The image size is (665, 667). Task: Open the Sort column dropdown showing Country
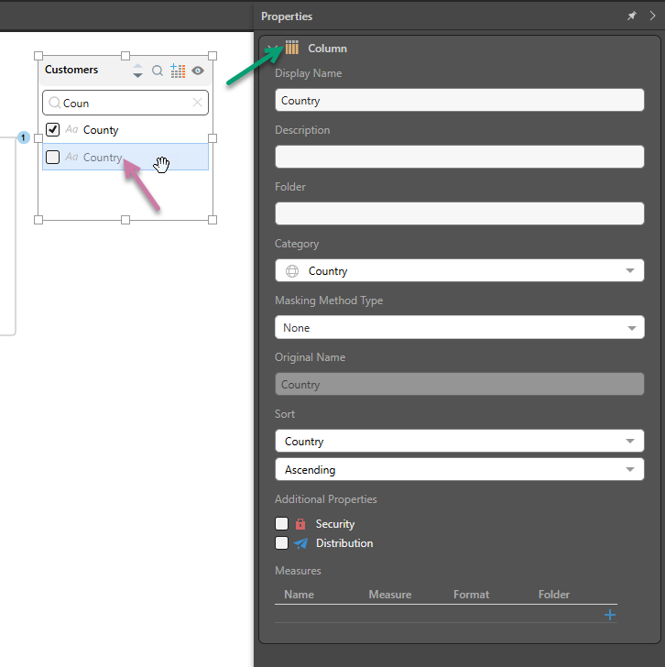[x=459, y=442]
